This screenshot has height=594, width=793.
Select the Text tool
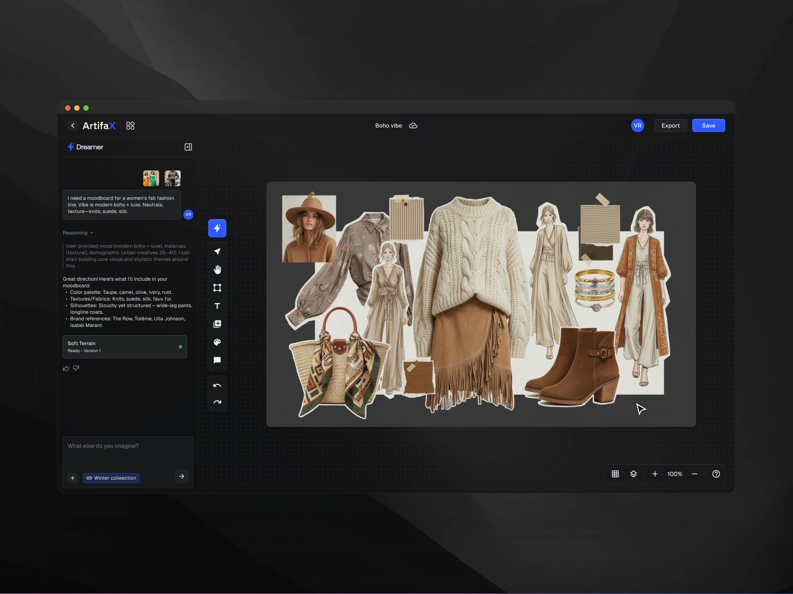coord(217,306)
